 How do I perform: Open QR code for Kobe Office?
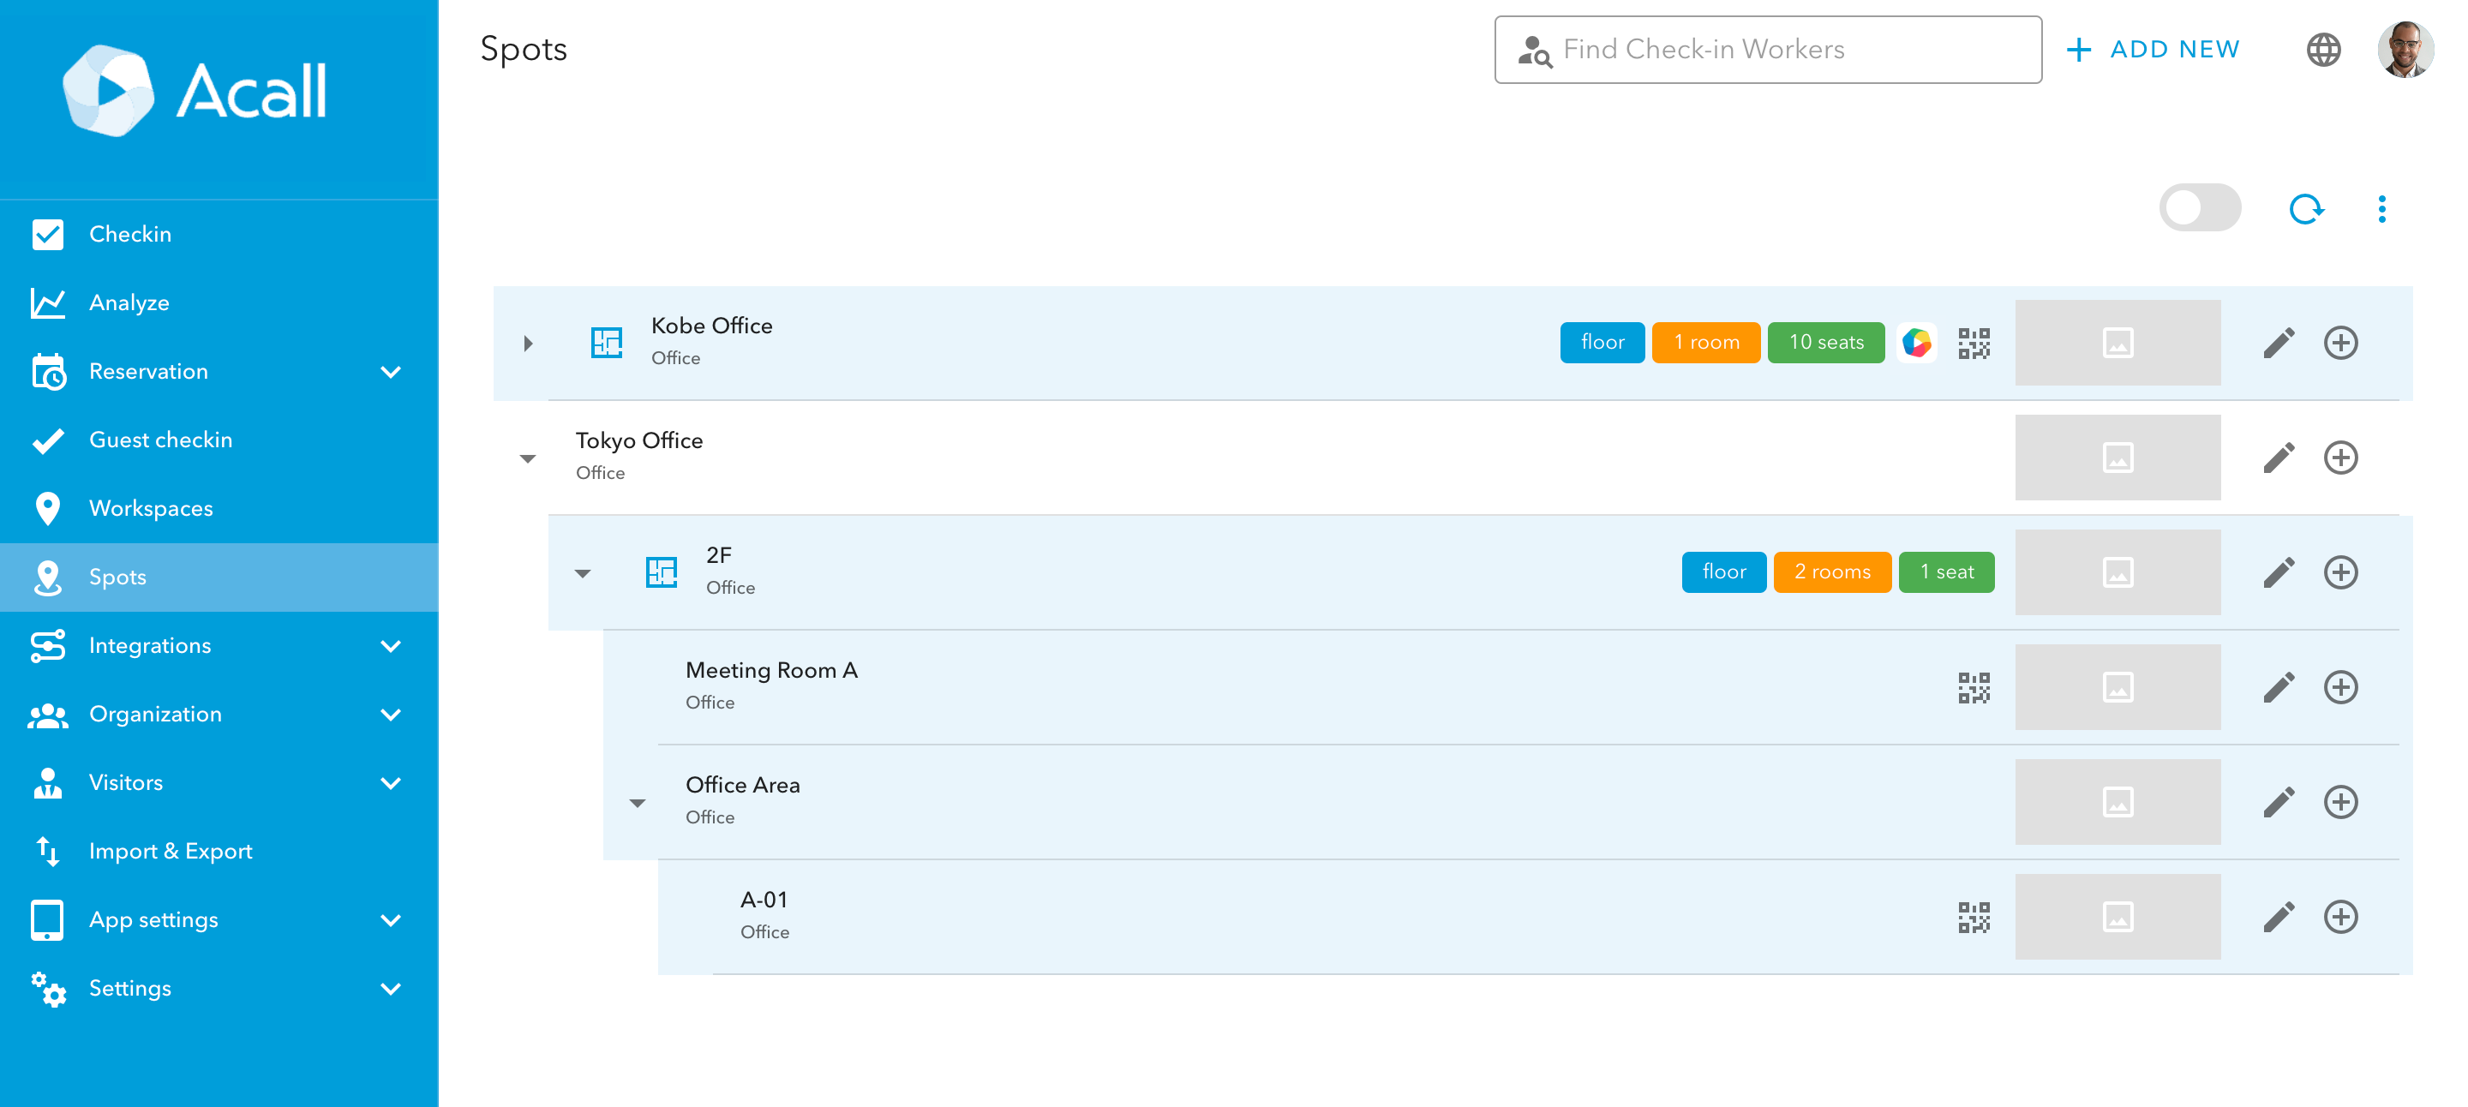tap(1974, 343)
